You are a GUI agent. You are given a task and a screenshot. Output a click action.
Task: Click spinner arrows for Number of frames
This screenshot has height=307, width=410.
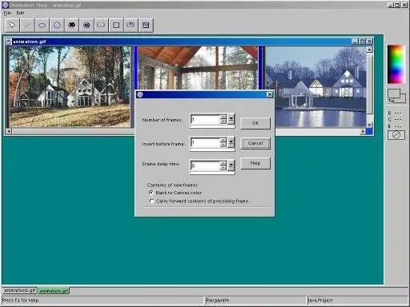[223, 119]
